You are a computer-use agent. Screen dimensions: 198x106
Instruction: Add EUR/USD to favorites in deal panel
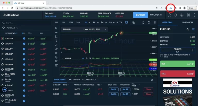(187, 30)
